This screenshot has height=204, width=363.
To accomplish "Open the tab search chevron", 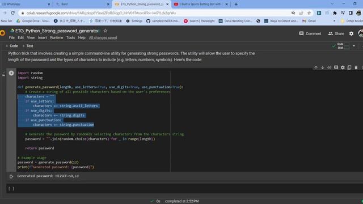I will (x=332, y=4).
